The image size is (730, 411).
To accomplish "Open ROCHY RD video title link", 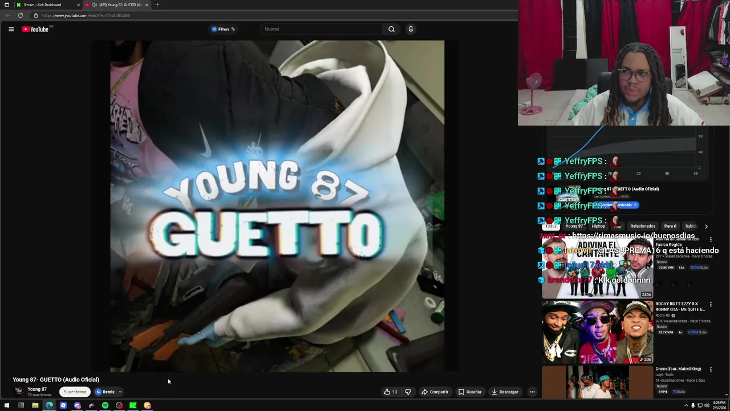I will coord(680,307).
